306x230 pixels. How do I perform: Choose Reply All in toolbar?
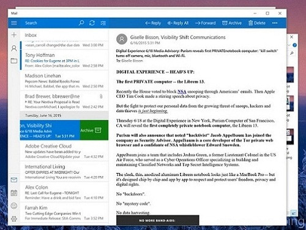[x=177, y=23]
